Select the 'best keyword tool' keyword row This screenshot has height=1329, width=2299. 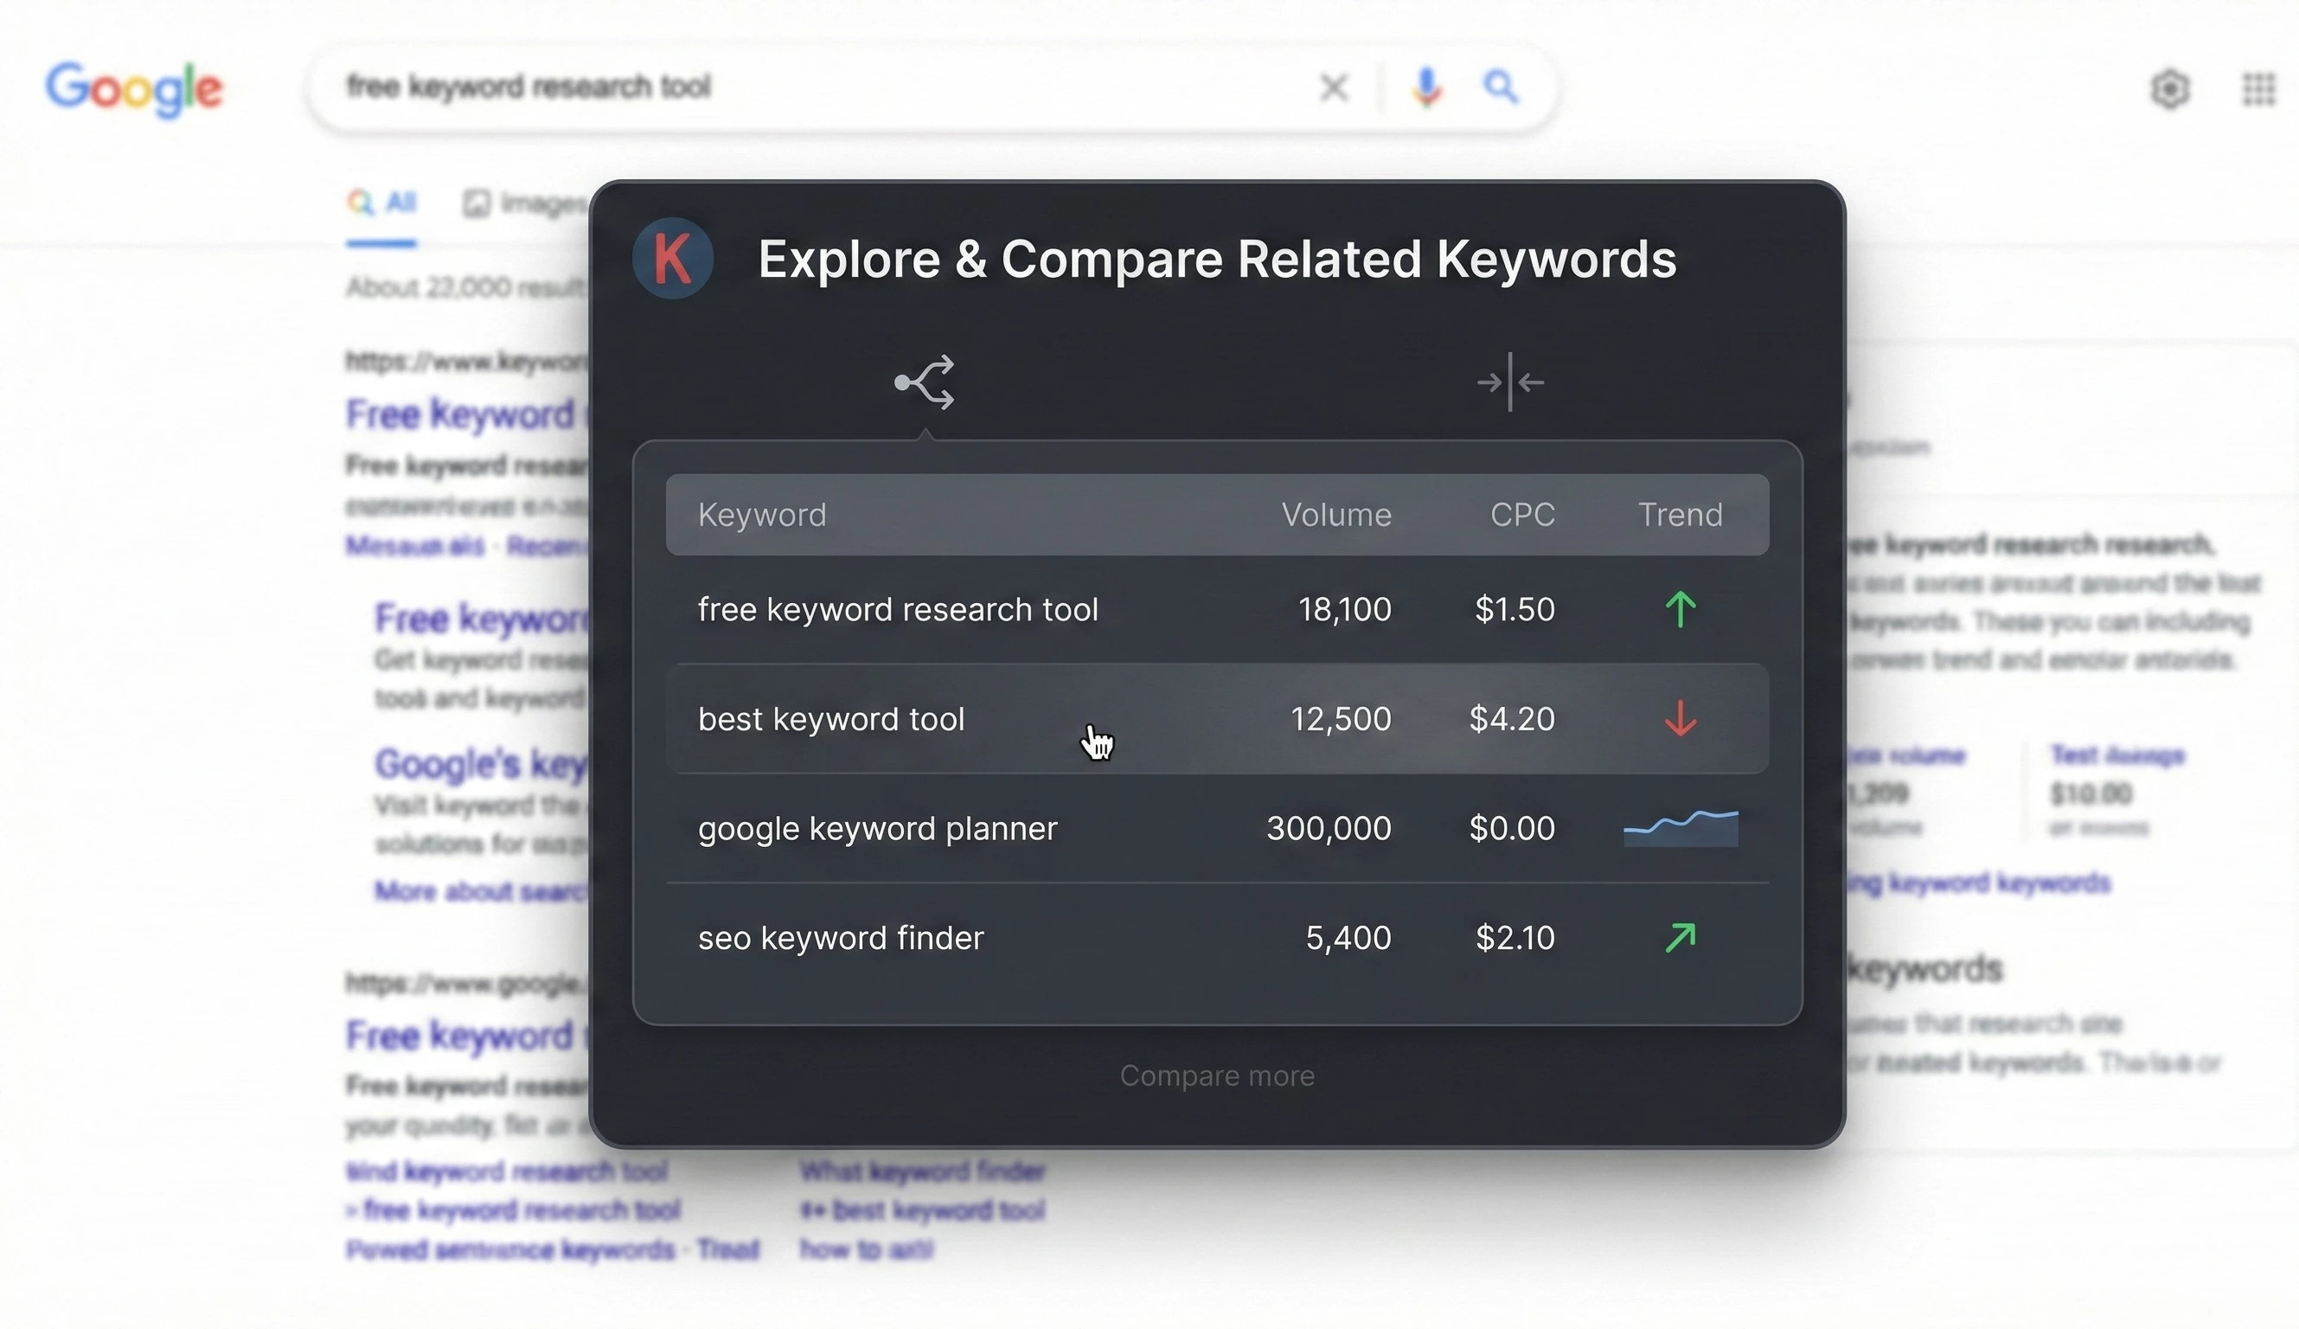1217,718
